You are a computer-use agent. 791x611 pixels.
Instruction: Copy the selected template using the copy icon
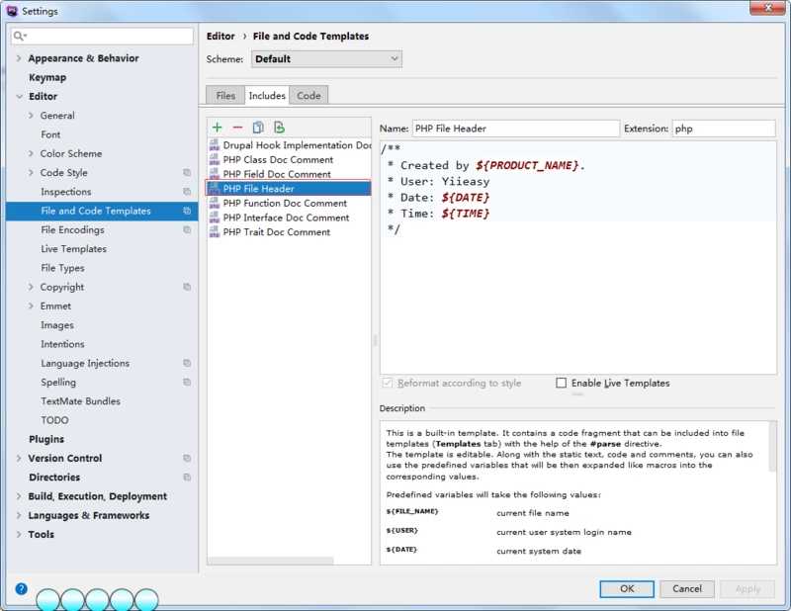(x=258, y=128)
